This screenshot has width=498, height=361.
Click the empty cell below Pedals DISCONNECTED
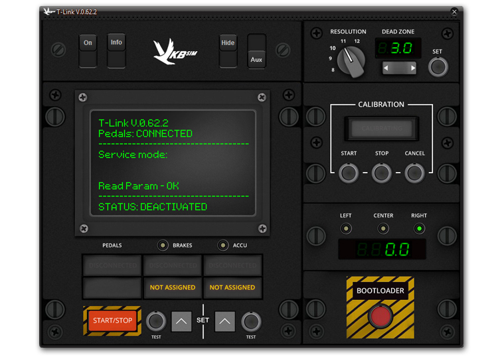pyautogui.click(x=112, y=287)
